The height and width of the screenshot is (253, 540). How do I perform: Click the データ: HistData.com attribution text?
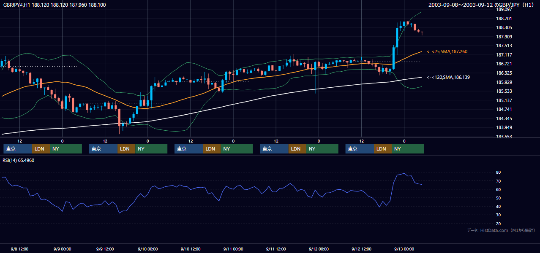click(501, 230)
